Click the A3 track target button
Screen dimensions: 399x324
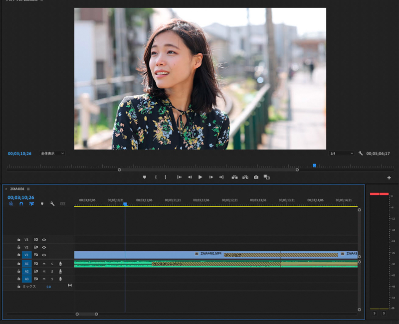click(x=27, y=279)
